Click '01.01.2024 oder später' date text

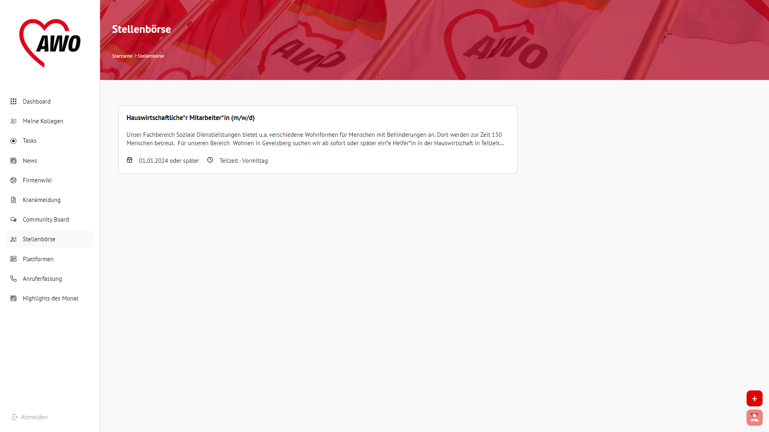tap(169, 161)
